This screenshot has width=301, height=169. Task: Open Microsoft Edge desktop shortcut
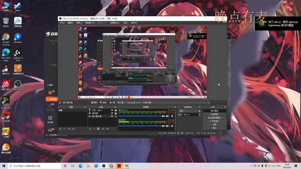(x=6, y=55)
